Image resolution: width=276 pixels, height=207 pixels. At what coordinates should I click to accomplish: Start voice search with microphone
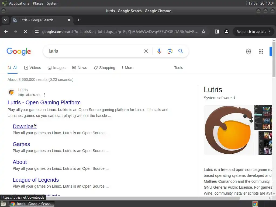pos(159,51)
